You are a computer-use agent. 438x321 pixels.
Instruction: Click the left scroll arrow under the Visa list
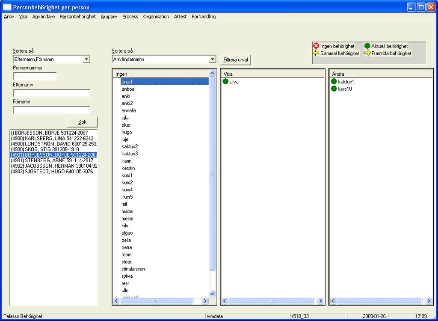225,301
